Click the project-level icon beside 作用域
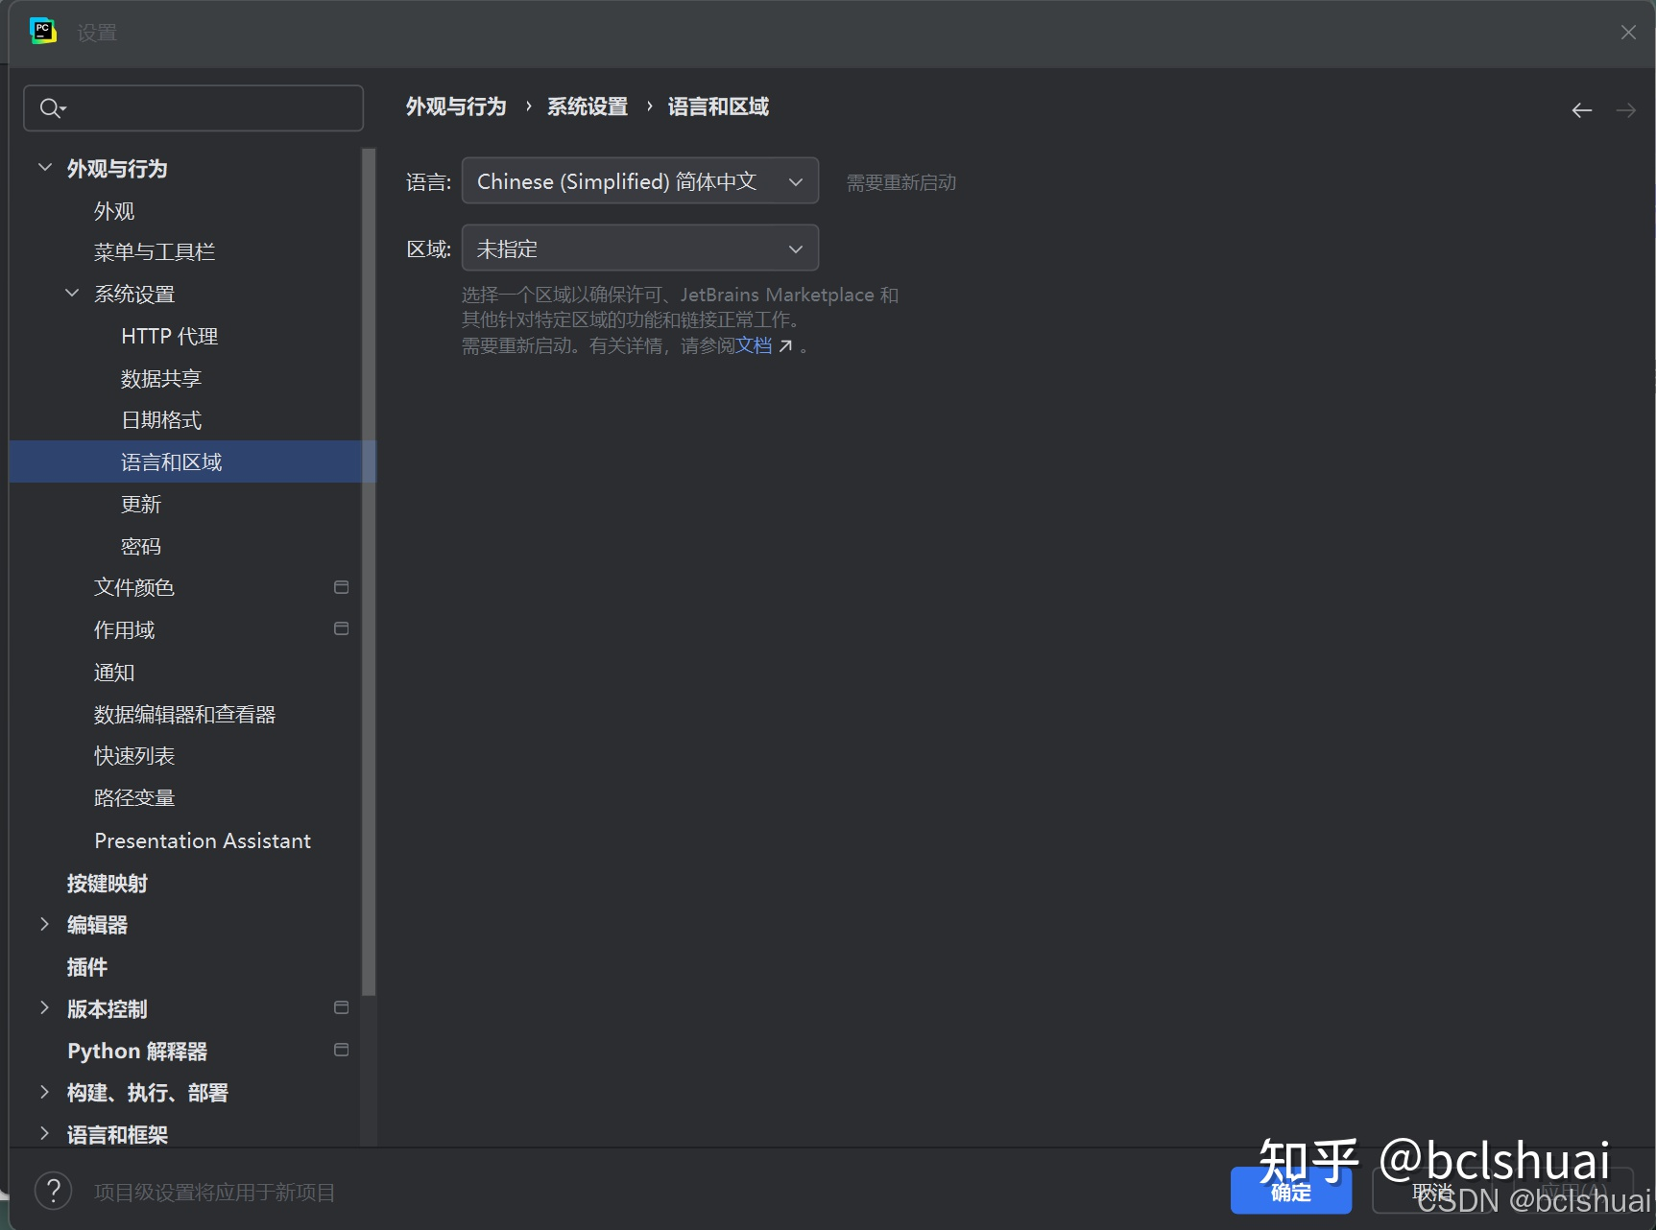This screenshot has height=1230, width=1656. (341, 629)
